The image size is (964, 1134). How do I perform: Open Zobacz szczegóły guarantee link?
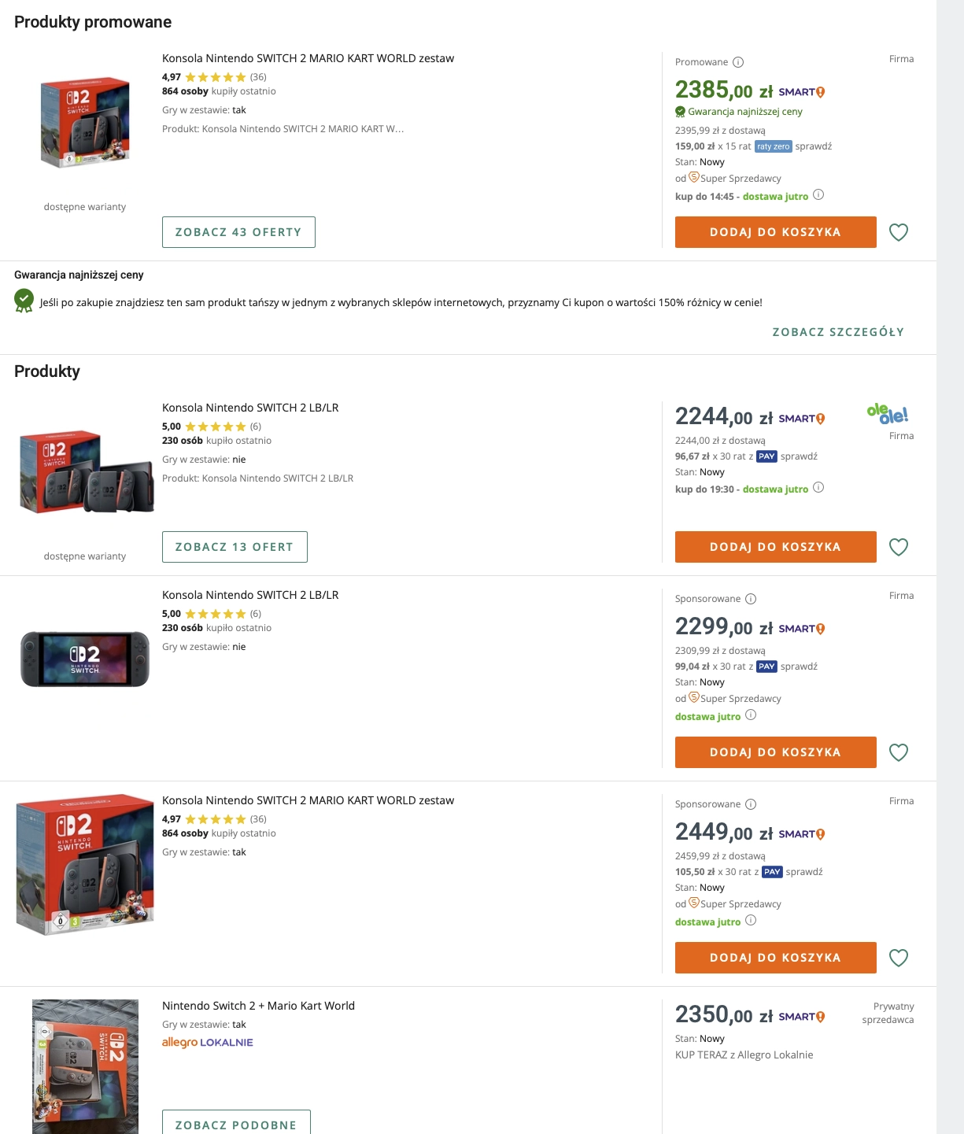[838, 332]
